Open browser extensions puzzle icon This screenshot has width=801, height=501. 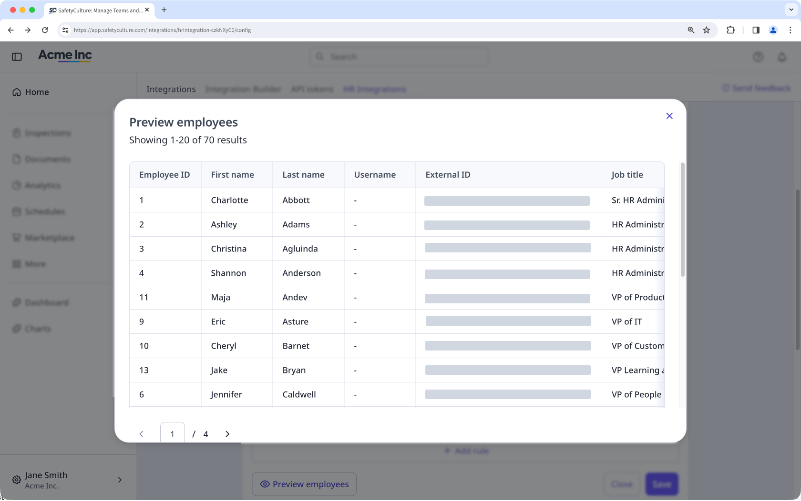730,30
